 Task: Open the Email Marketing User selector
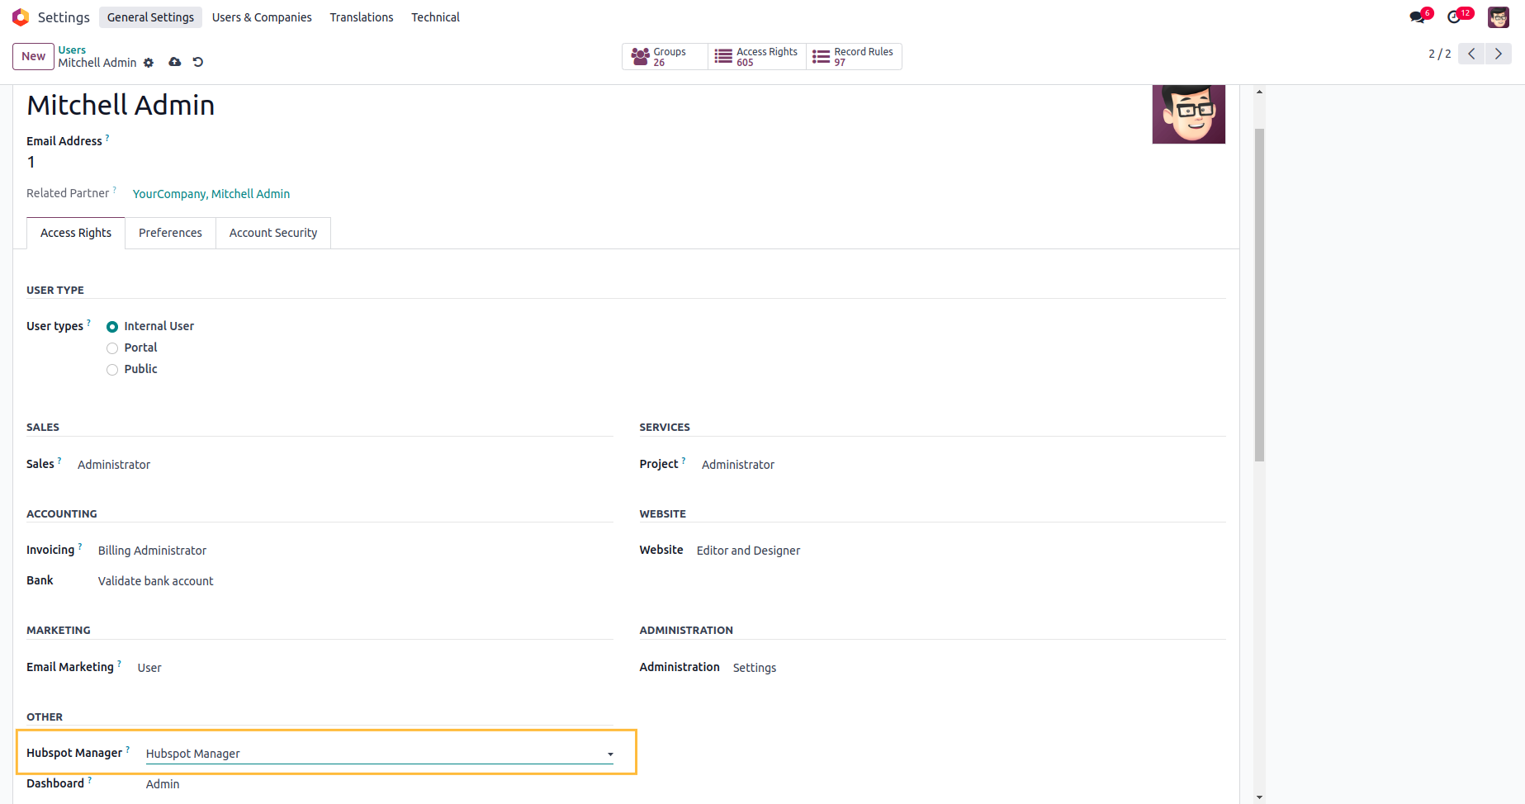coord(149,668)
